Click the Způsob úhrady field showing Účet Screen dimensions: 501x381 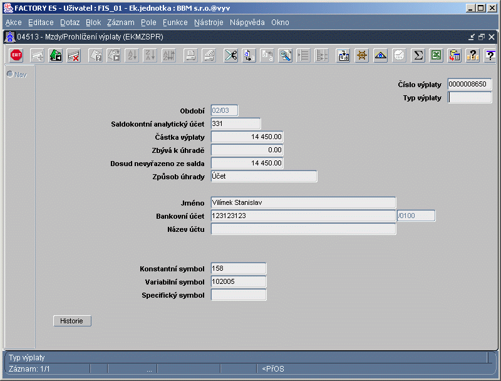click(264, 176)
